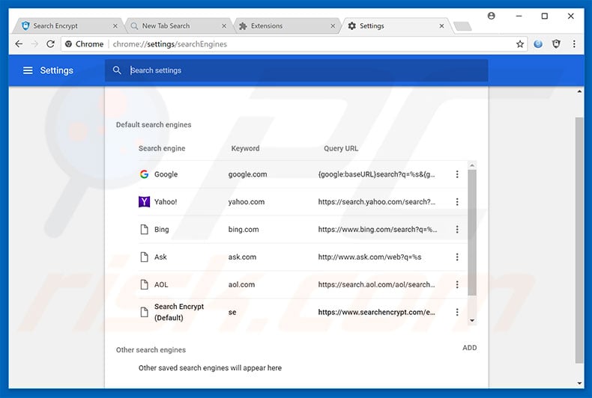Click Chrome site info icon in address bar

[x=68, y=44]
